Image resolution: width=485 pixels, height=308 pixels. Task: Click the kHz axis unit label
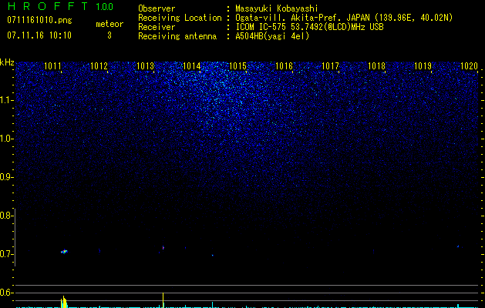coord(7,62)
